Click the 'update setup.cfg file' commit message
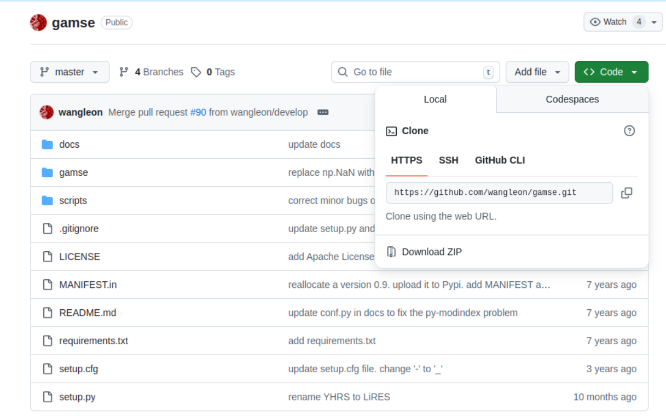The height and width of the screenshot is (416, 666). (365, 369)
